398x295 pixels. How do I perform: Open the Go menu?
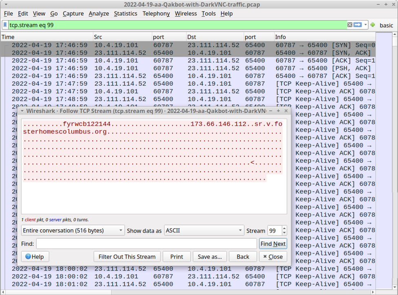54,13
